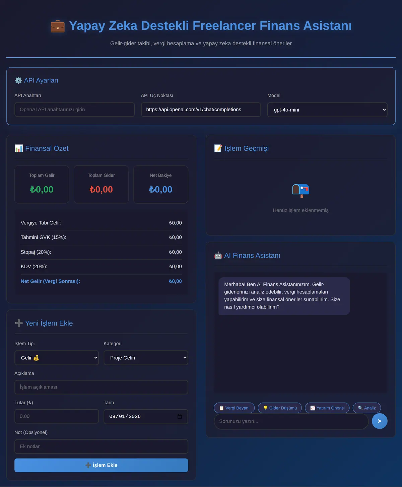The image size is (402, 487).
Task: Open the Kategori dropdown showing Proje Geliri
Action: tap(146, 358)
